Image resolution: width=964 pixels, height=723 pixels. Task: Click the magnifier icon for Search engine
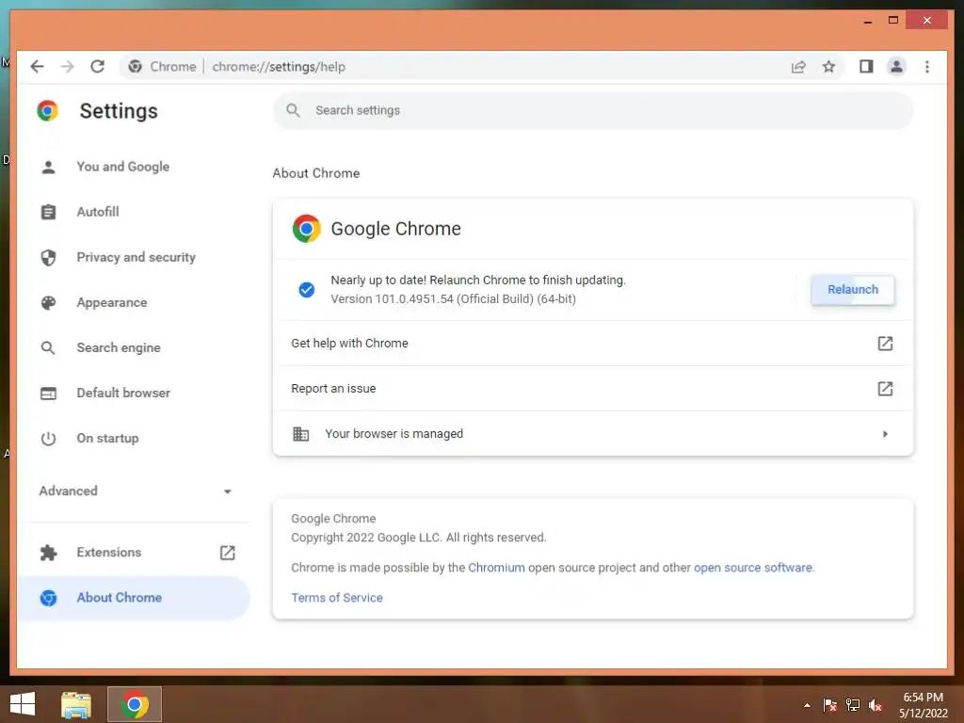(48, 348)
